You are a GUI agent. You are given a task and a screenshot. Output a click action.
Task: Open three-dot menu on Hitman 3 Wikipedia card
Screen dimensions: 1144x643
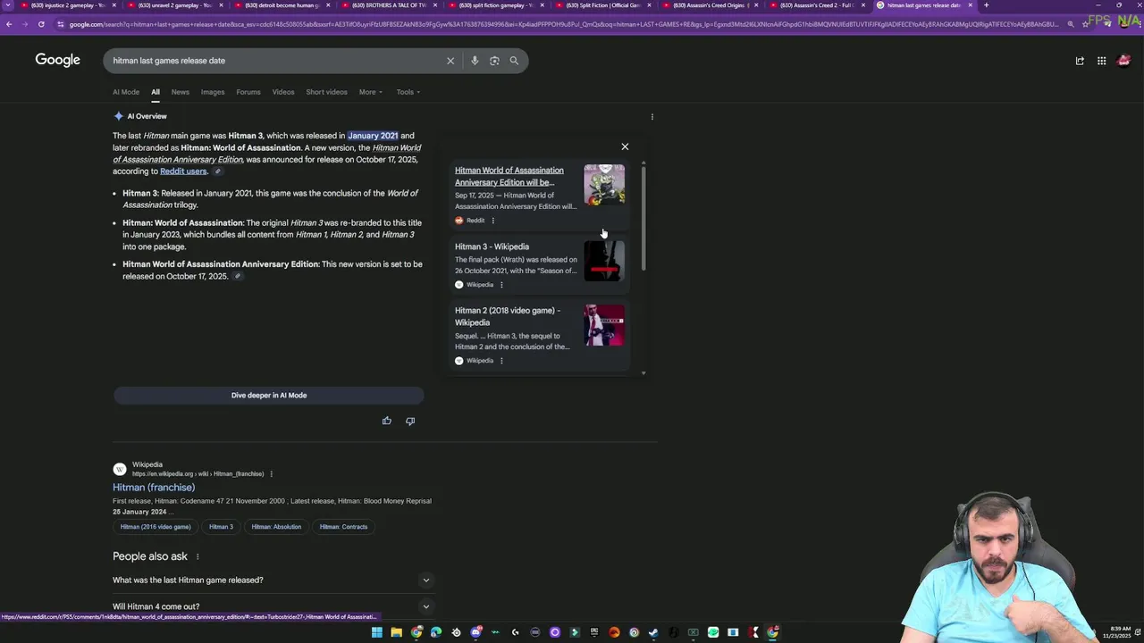click(501, 285)
